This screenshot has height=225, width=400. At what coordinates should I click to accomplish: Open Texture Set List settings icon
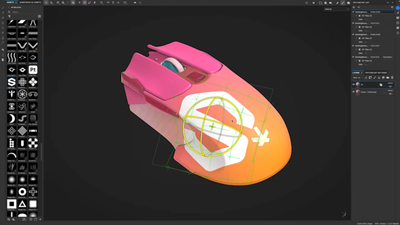[392, 7]
